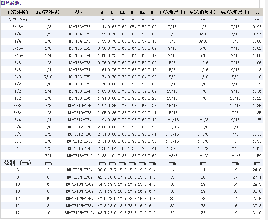
Task: Click the 型号 column header
Action: (x=79, y=12)
